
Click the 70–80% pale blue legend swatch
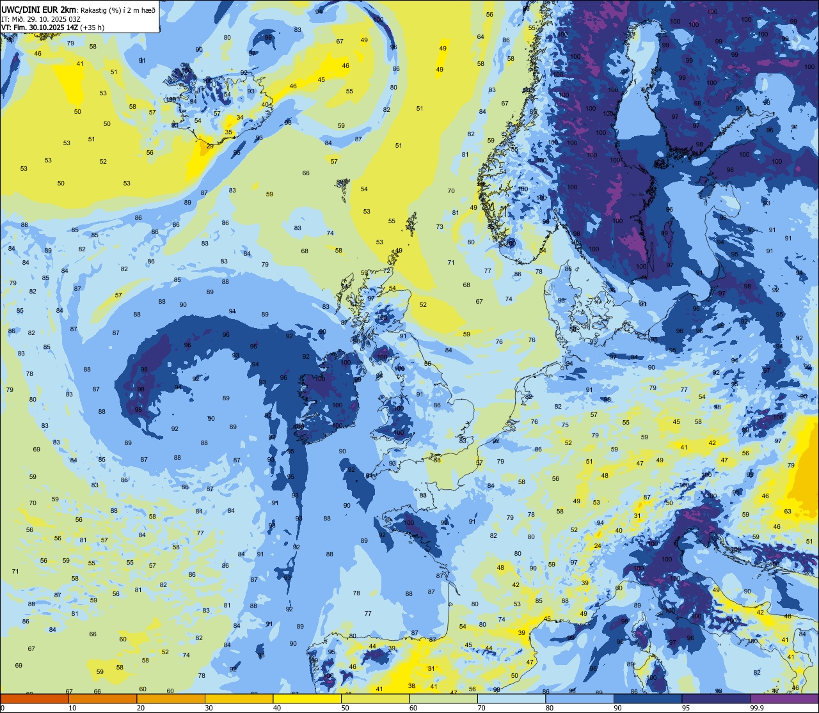(x=511, y=699)
